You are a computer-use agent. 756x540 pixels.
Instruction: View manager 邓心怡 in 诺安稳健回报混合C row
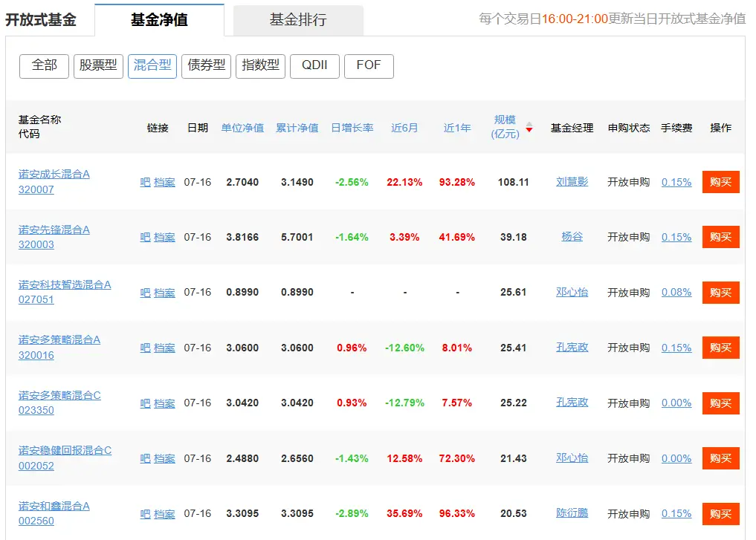click(x=572, y=458)
